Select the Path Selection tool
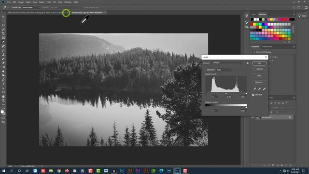309x174 pixels. [x=3, y=88]
